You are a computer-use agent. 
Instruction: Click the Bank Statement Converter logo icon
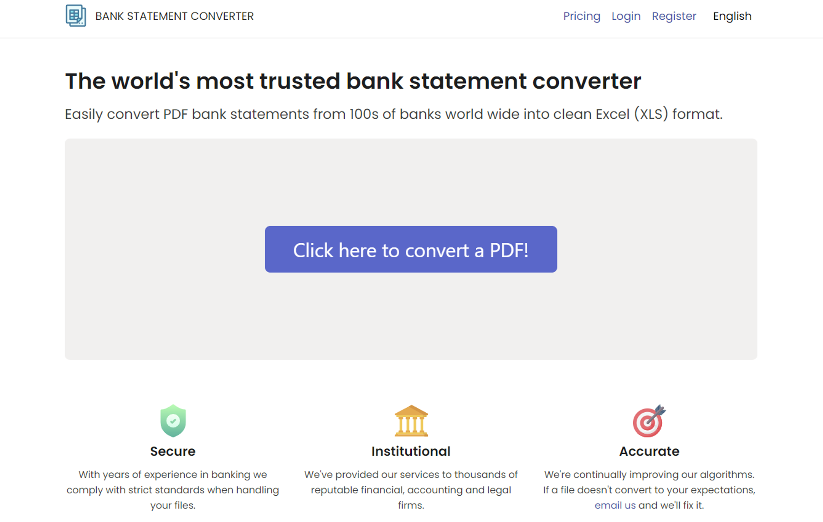coord(76,16)
